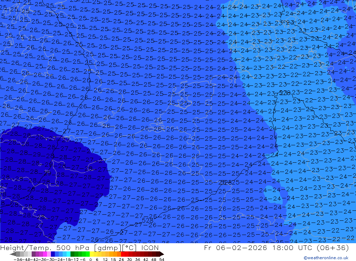Click the '54' label at the legend's right end
356x261 pixels.
[162, 260]
